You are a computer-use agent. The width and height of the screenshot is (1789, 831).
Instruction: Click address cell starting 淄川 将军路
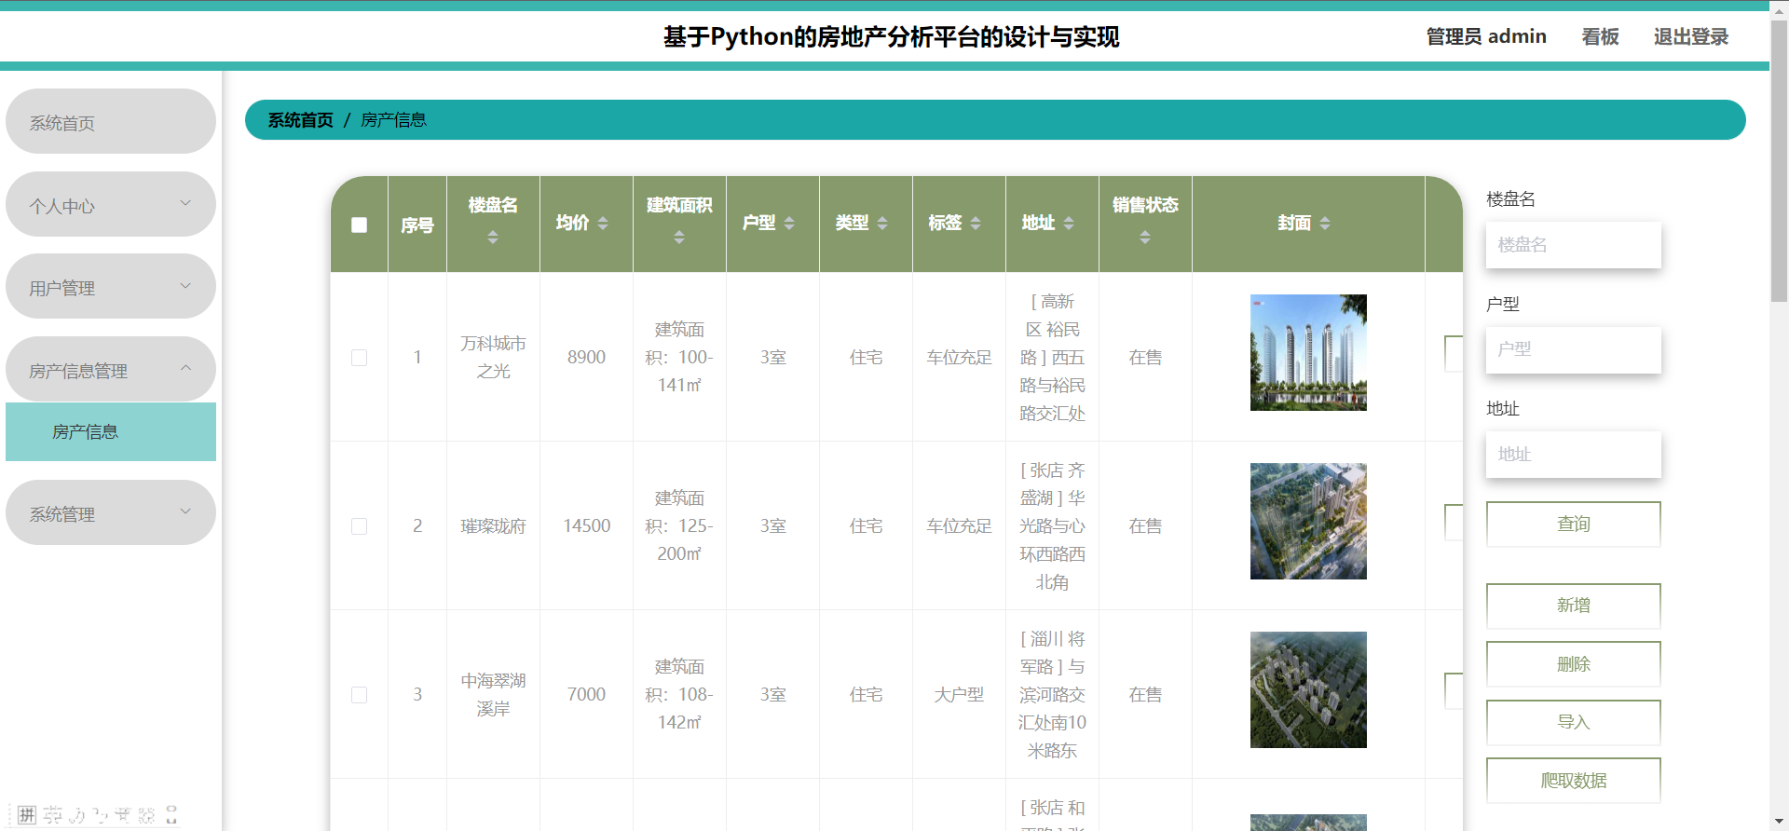[x=1052, y=695]
